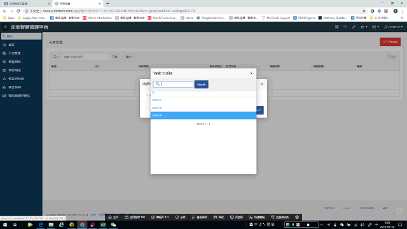Click the grid apps icon in header

[x=336, y=27]
